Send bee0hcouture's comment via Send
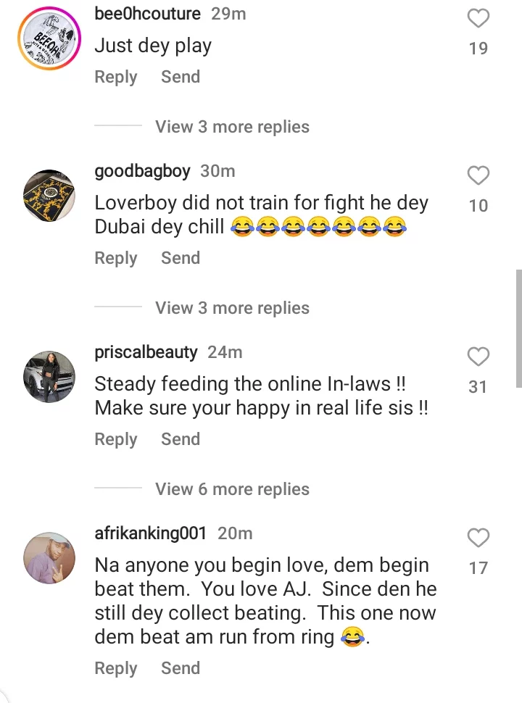The height and width of the screenshot is (703, 522). tap(181, 77)
